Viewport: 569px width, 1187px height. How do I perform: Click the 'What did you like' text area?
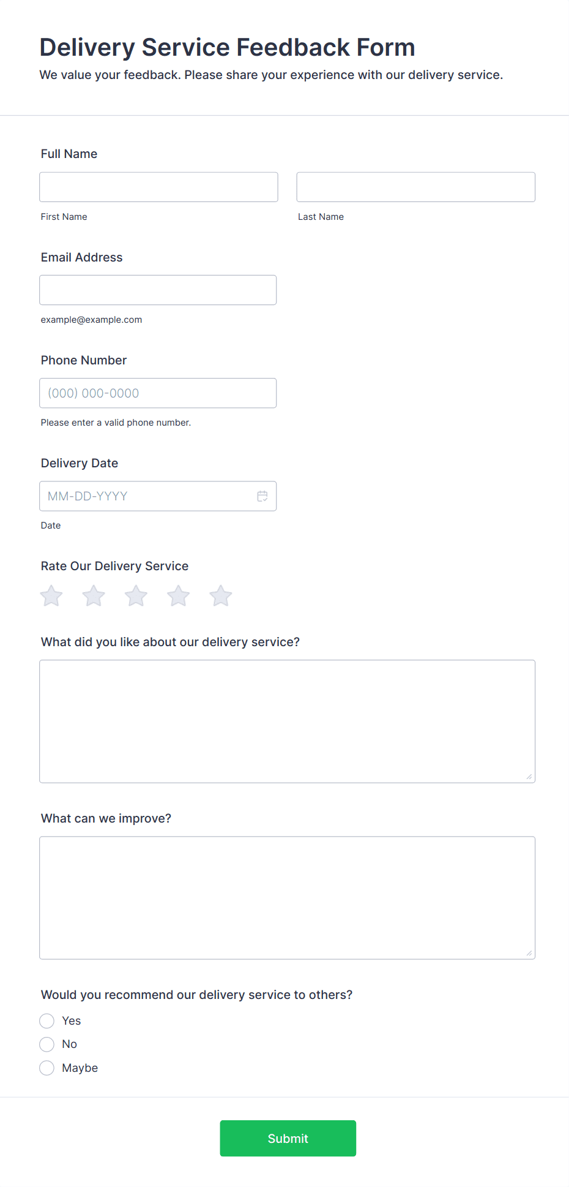click(287, 721)
